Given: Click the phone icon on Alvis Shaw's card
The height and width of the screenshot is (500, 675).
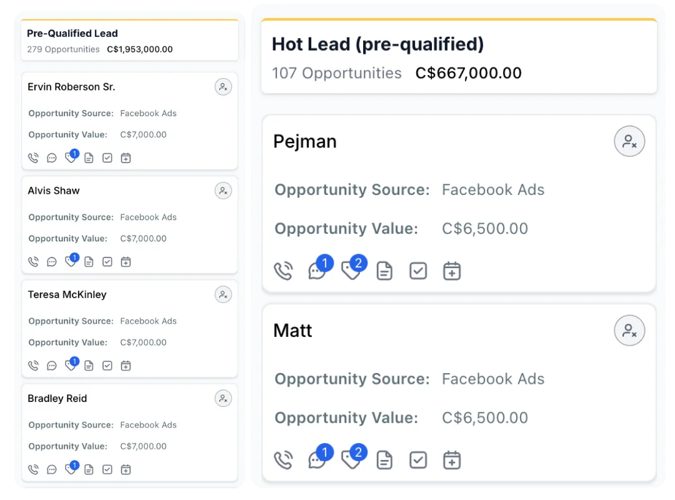Looking at the screenshot, I should [33, 262].
